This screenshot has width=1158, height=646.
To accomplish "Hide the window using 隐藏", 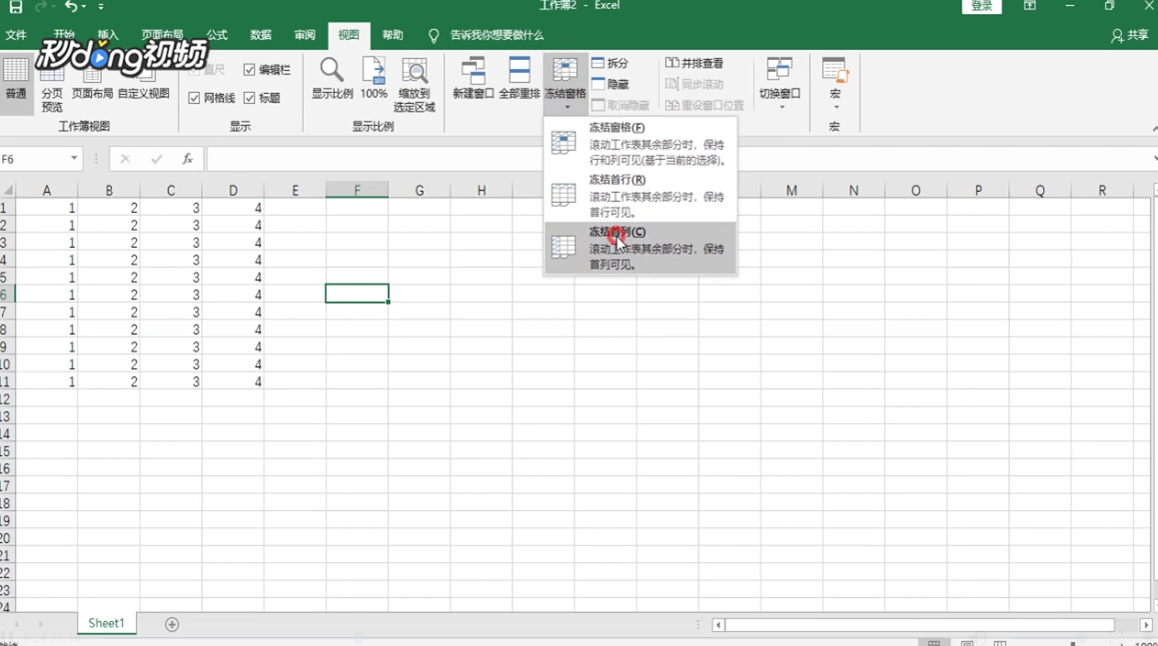I will [607, 84].
